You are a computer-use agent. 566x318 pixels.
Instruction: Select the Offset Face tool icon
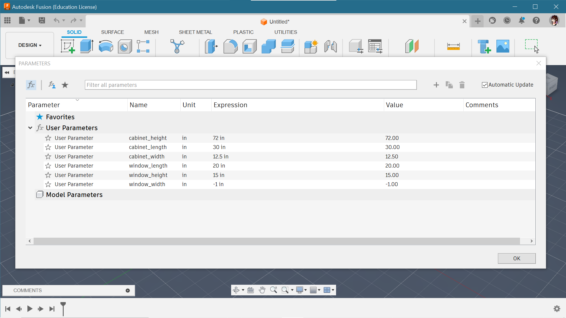coord(288,47)
